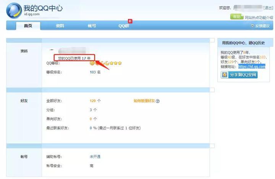Click the 退出 logout link

point(269,8)
